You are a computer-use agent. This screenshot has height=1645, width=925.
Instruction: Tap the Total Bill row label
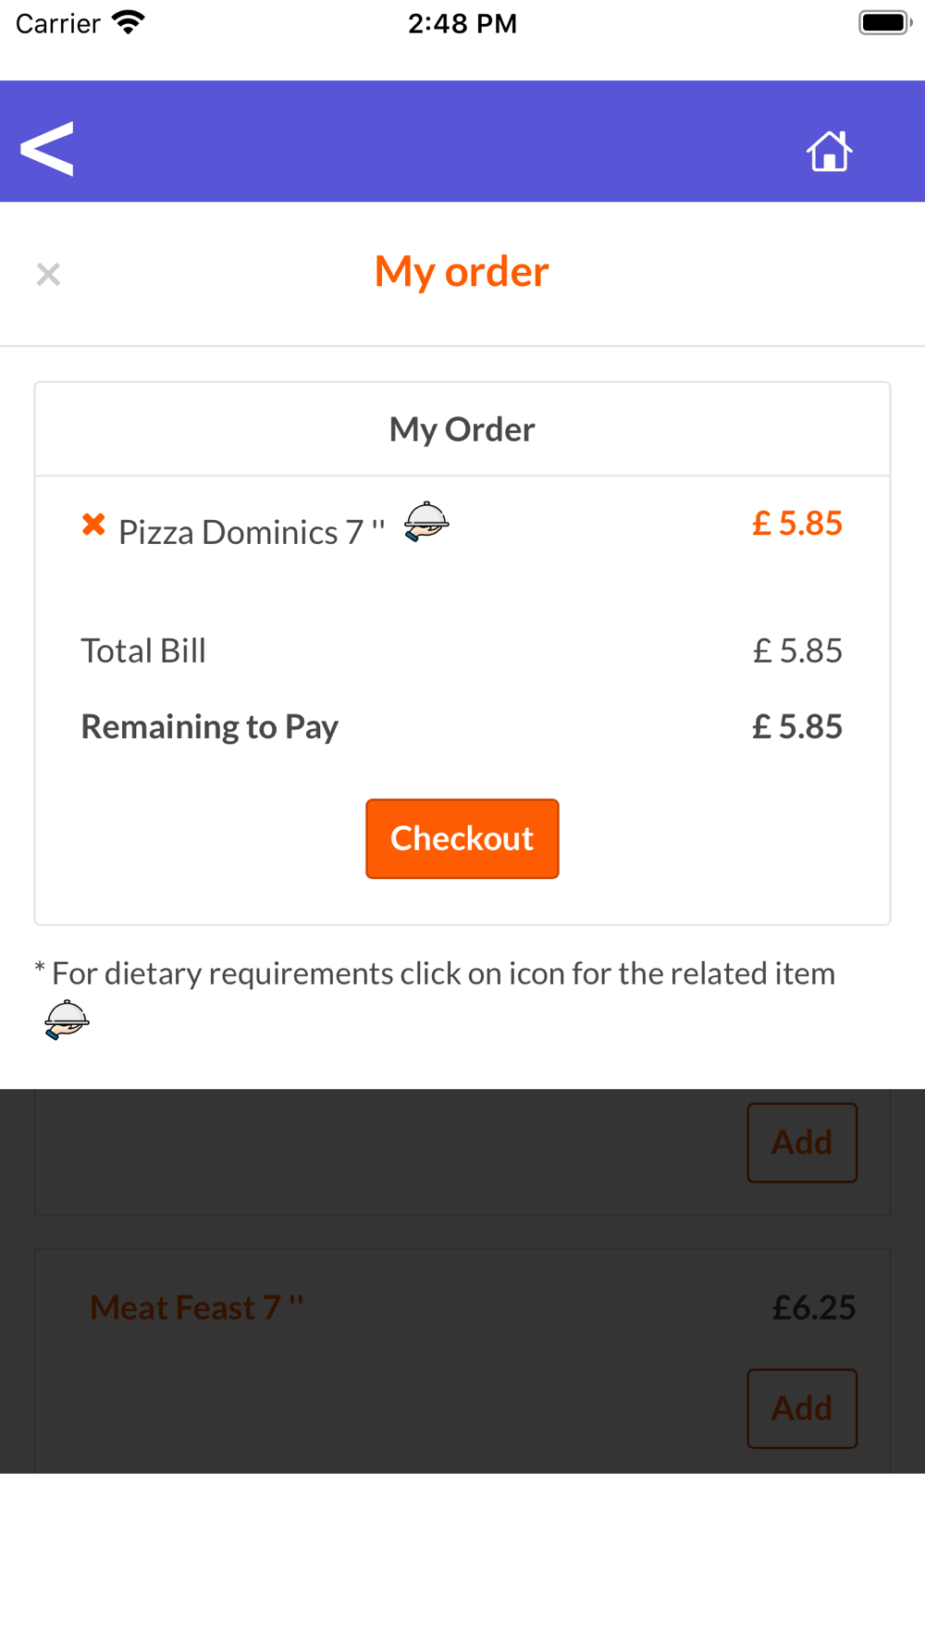point(143,650)
